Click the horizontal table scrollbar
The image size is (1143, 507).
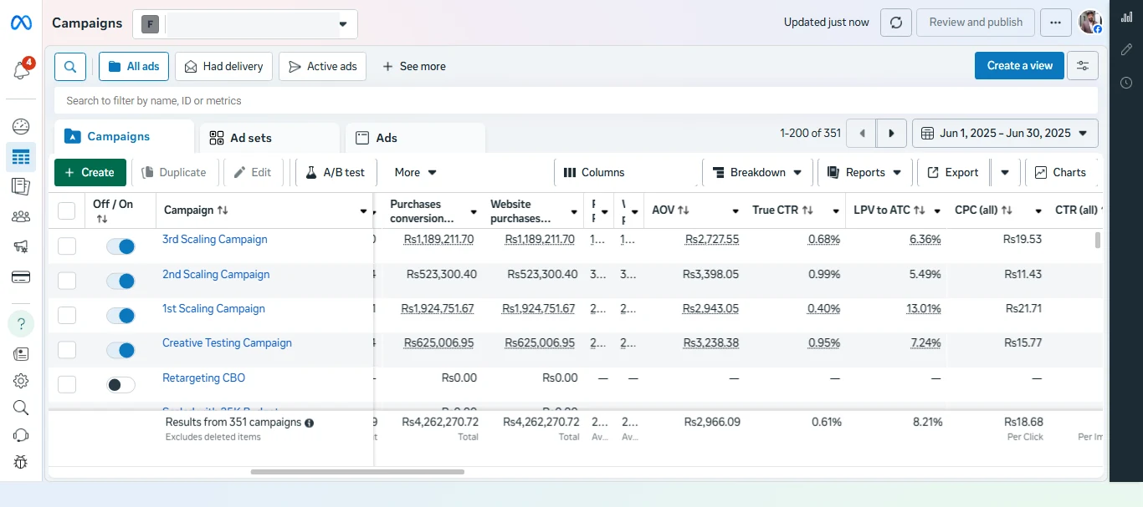click(357, 472)
